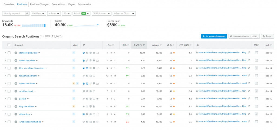
Task: Click the crown SERP feature icon for queen size duvet
Action: tap(84, 84)
